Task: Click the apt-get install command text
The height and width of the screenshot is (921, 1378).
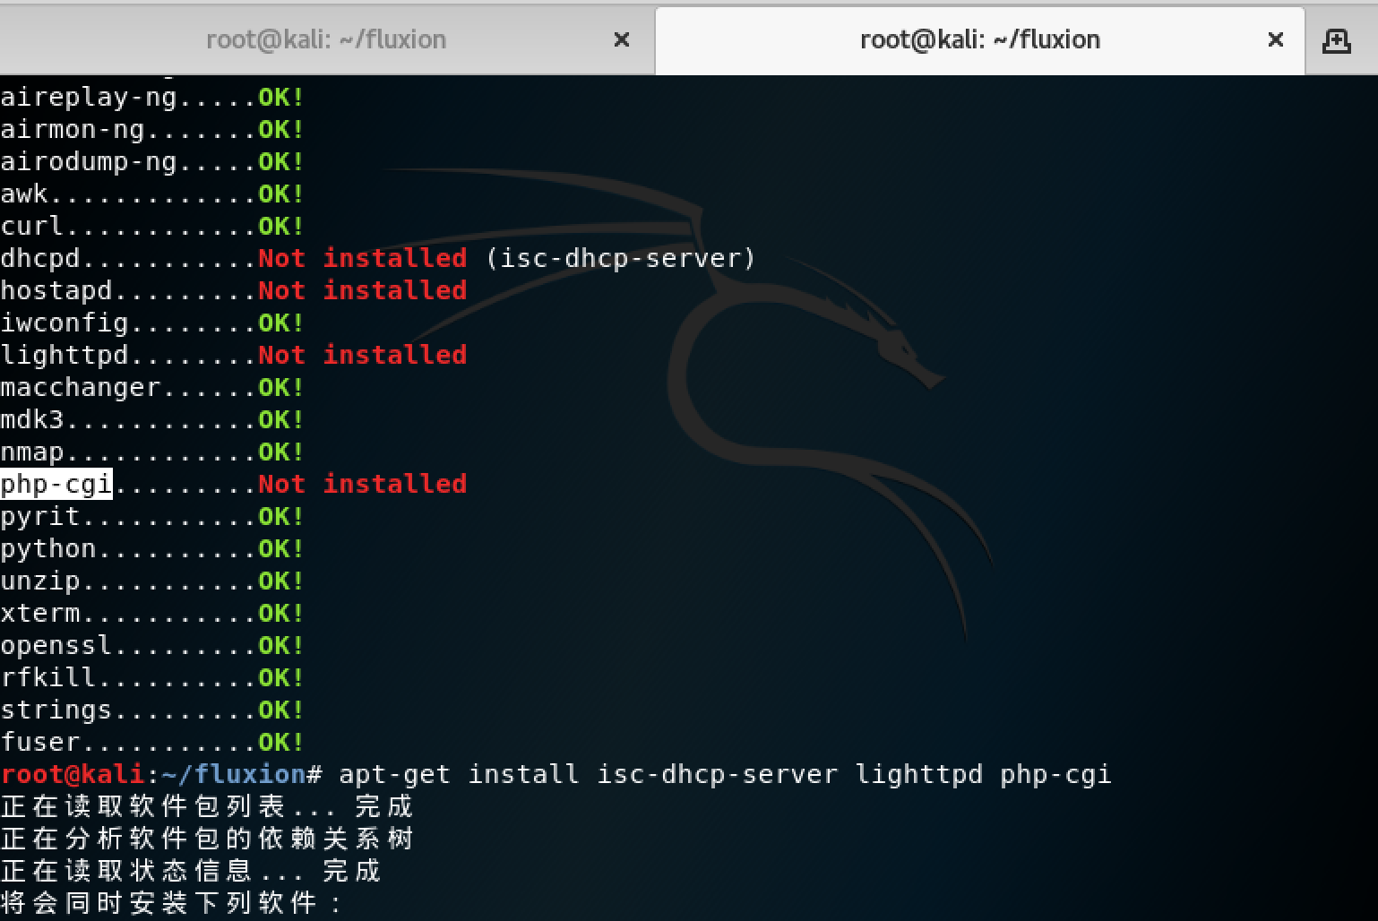Action: [724, 774]
